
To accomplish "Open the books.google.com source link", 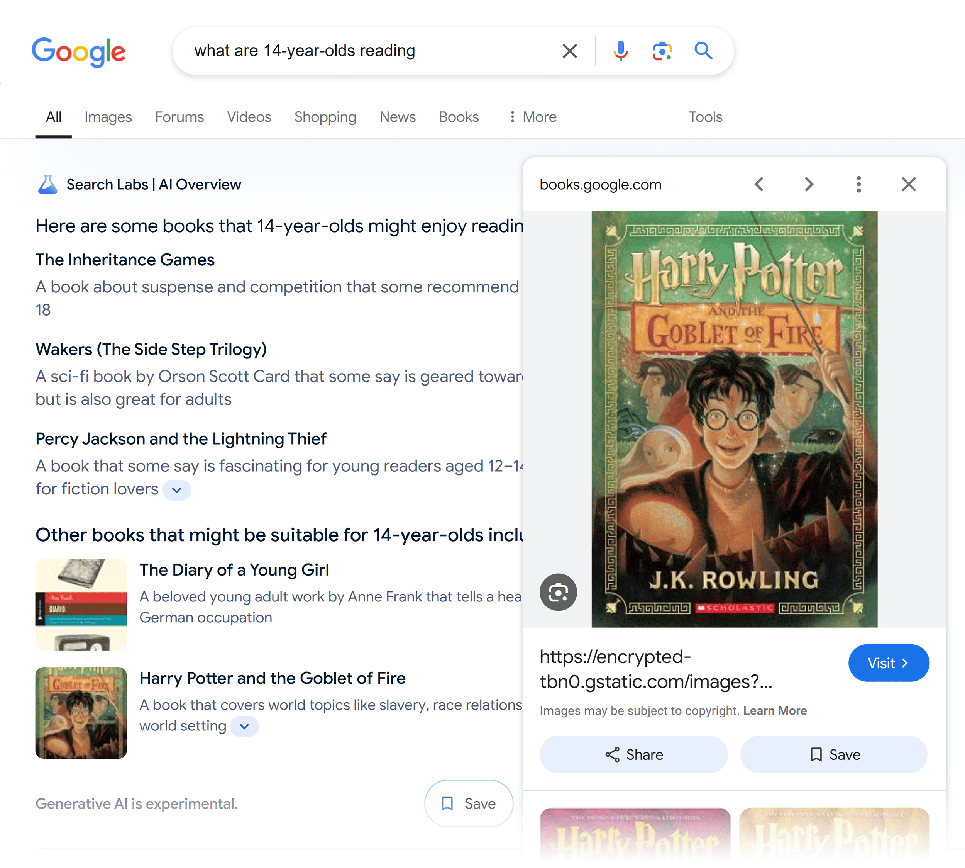I will pos(601,184).
